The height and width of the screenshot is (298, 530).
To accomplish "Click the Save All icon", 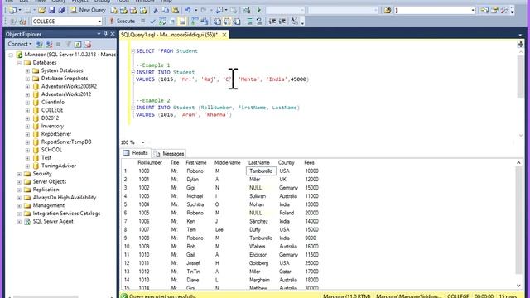I will (61, 10).
